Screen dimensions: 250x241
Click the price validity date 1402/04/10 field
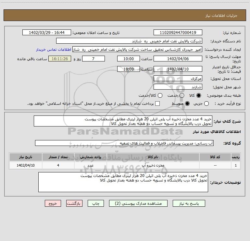tap(178, 69)
